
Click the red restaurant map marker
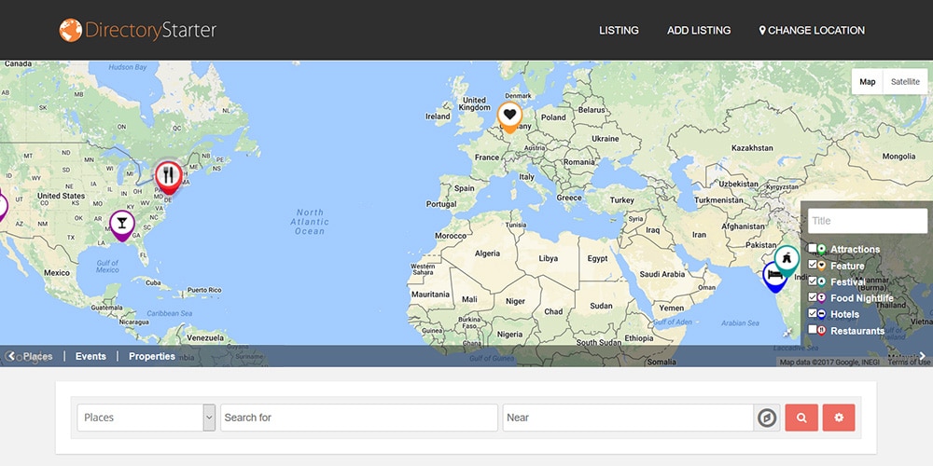tap(168, 174)
